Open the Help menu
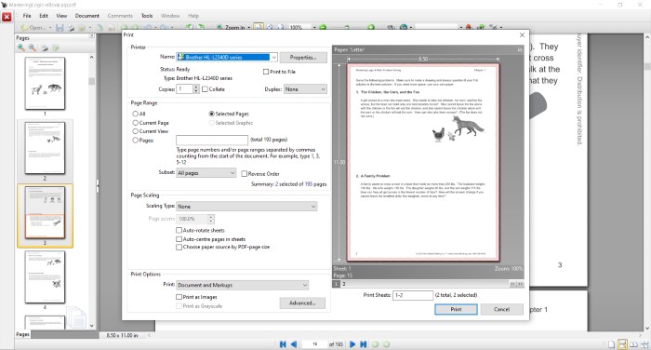Screen dimensions: 651x350 tap(193, 16)
